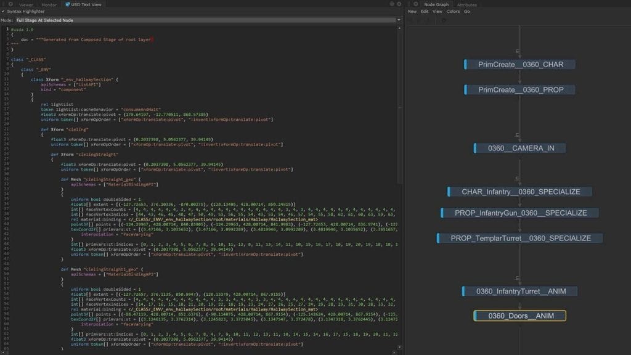
Task: Click the USD Text View tab icon
Action: (67, 4)
